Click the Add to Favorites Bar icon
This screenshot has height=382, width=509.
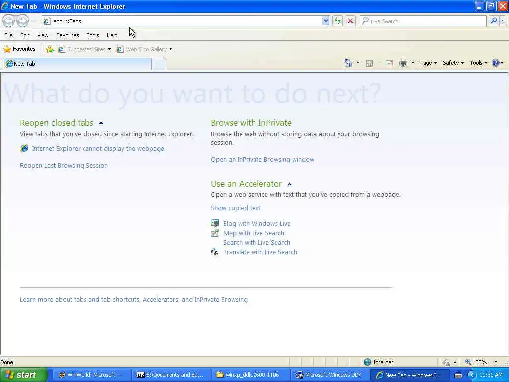tap(50, 49)
